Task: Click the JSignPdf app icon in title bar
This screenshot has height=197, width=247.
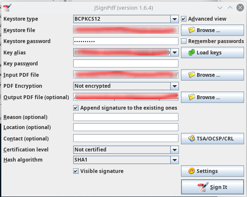Action: tap(7, 8)
